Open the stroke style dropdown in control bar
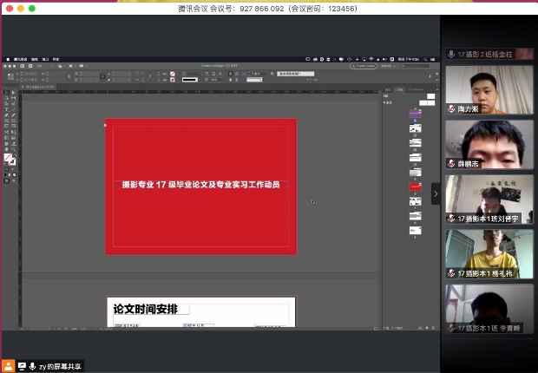Screen dimensions: 538x373 pyautogui.click(x=192, y=80)
